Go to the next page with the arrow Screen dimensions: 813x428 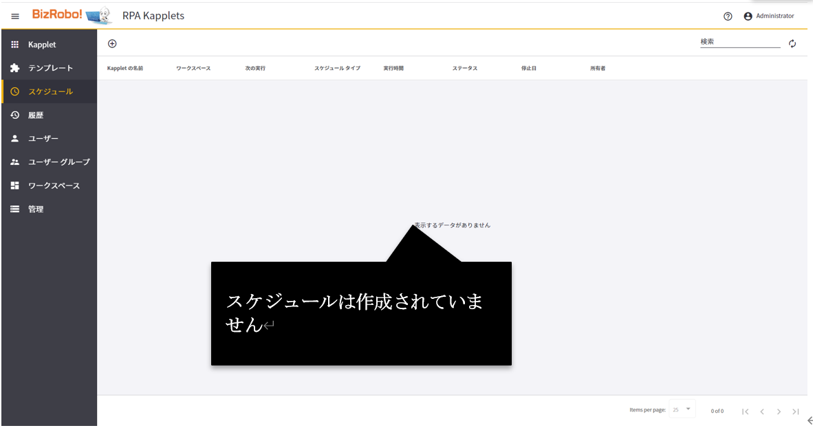click(779, 411)
